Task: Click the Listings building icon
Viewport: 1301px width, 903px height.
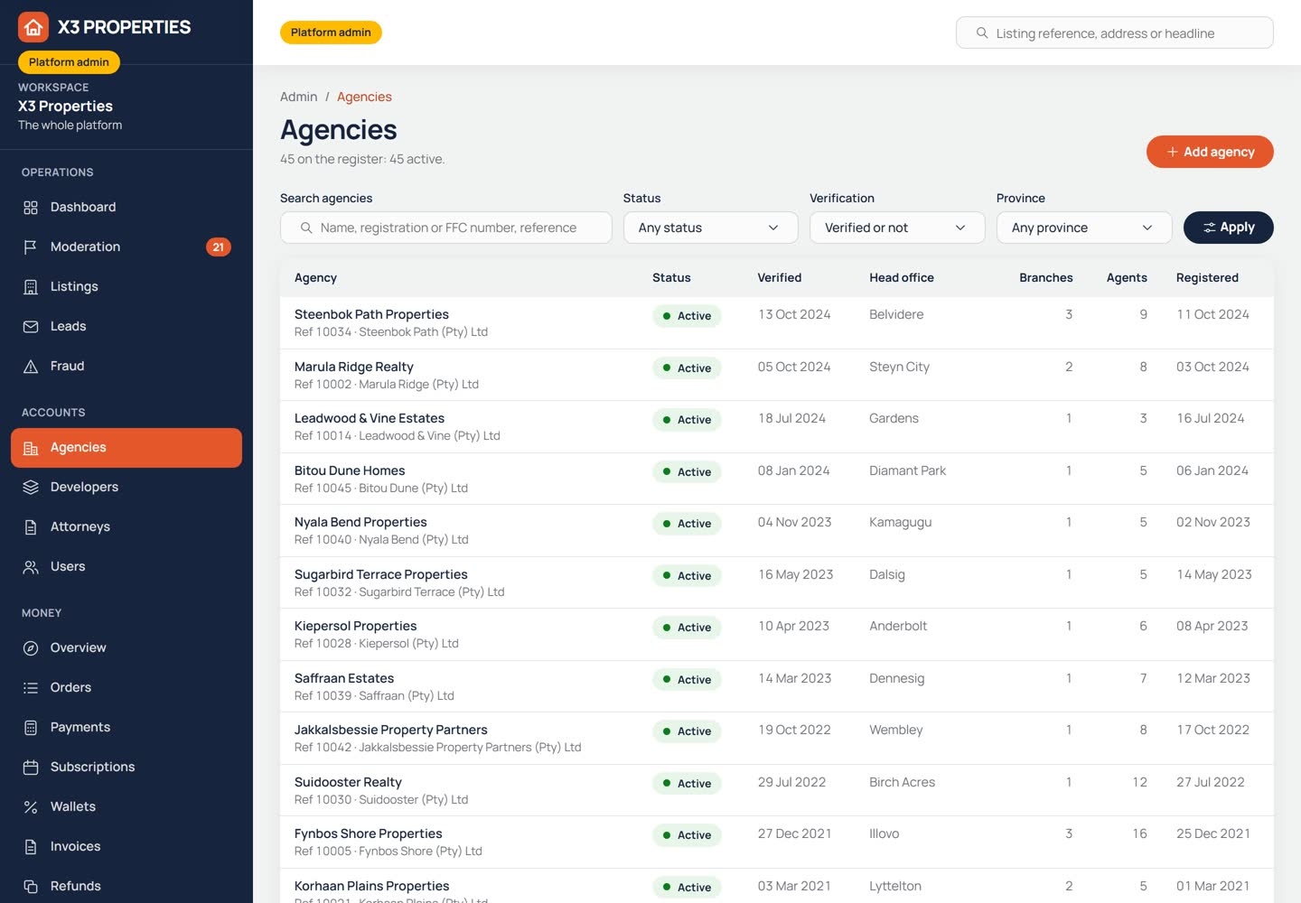Action: 31,286
